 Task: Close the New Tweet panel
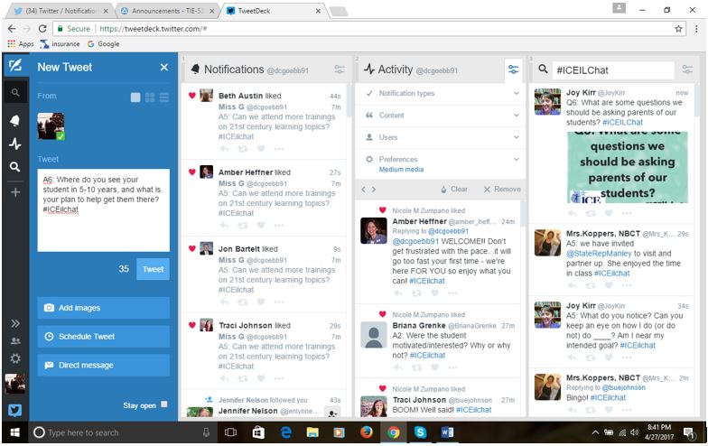pyautogui.click(x=164, y=67)
